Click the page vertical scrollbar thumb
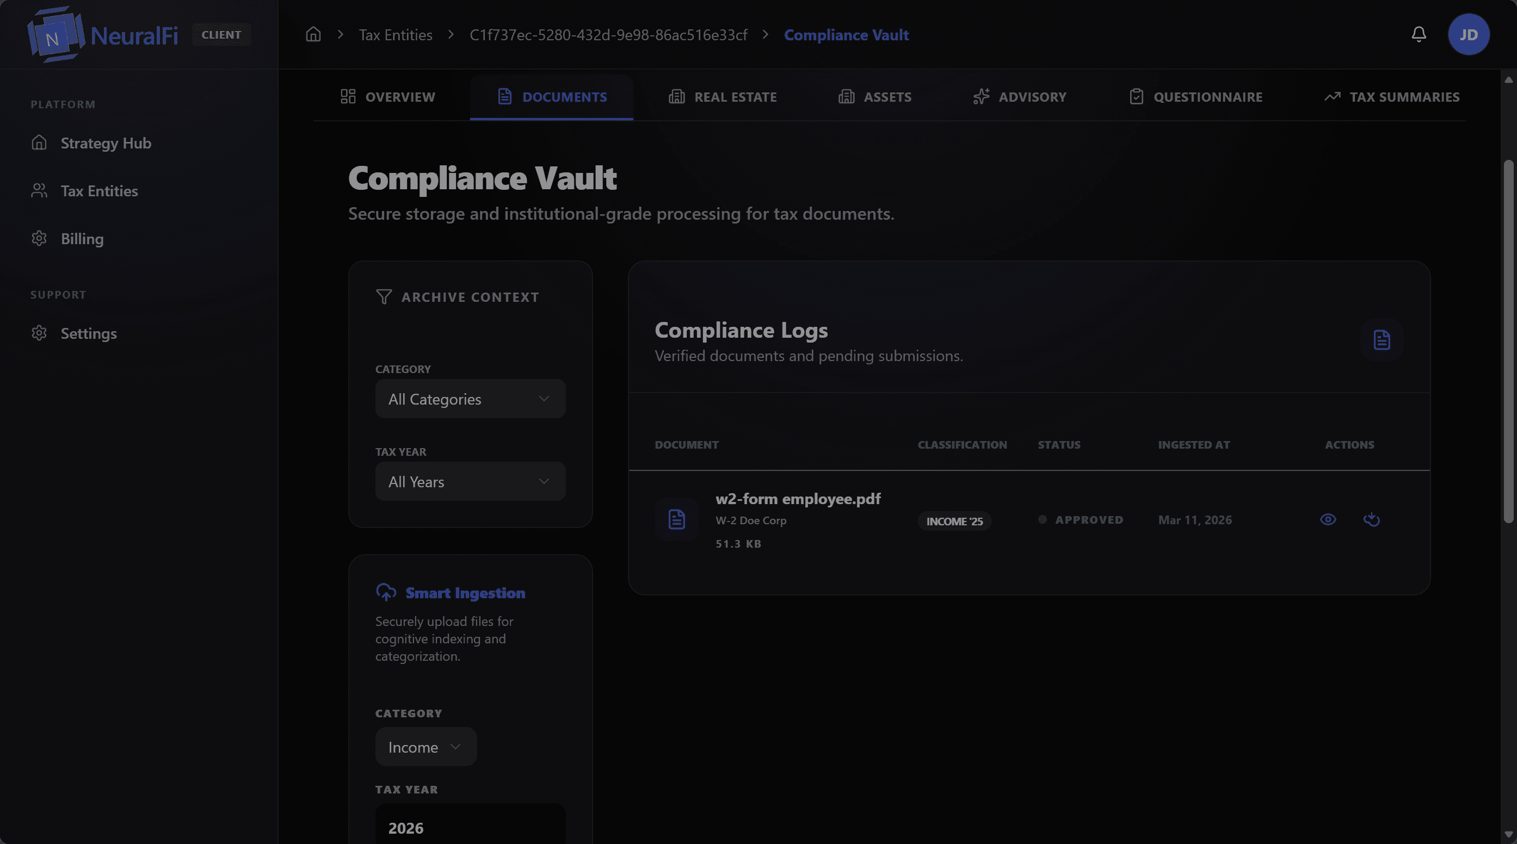 click(x=1508, y=342)
